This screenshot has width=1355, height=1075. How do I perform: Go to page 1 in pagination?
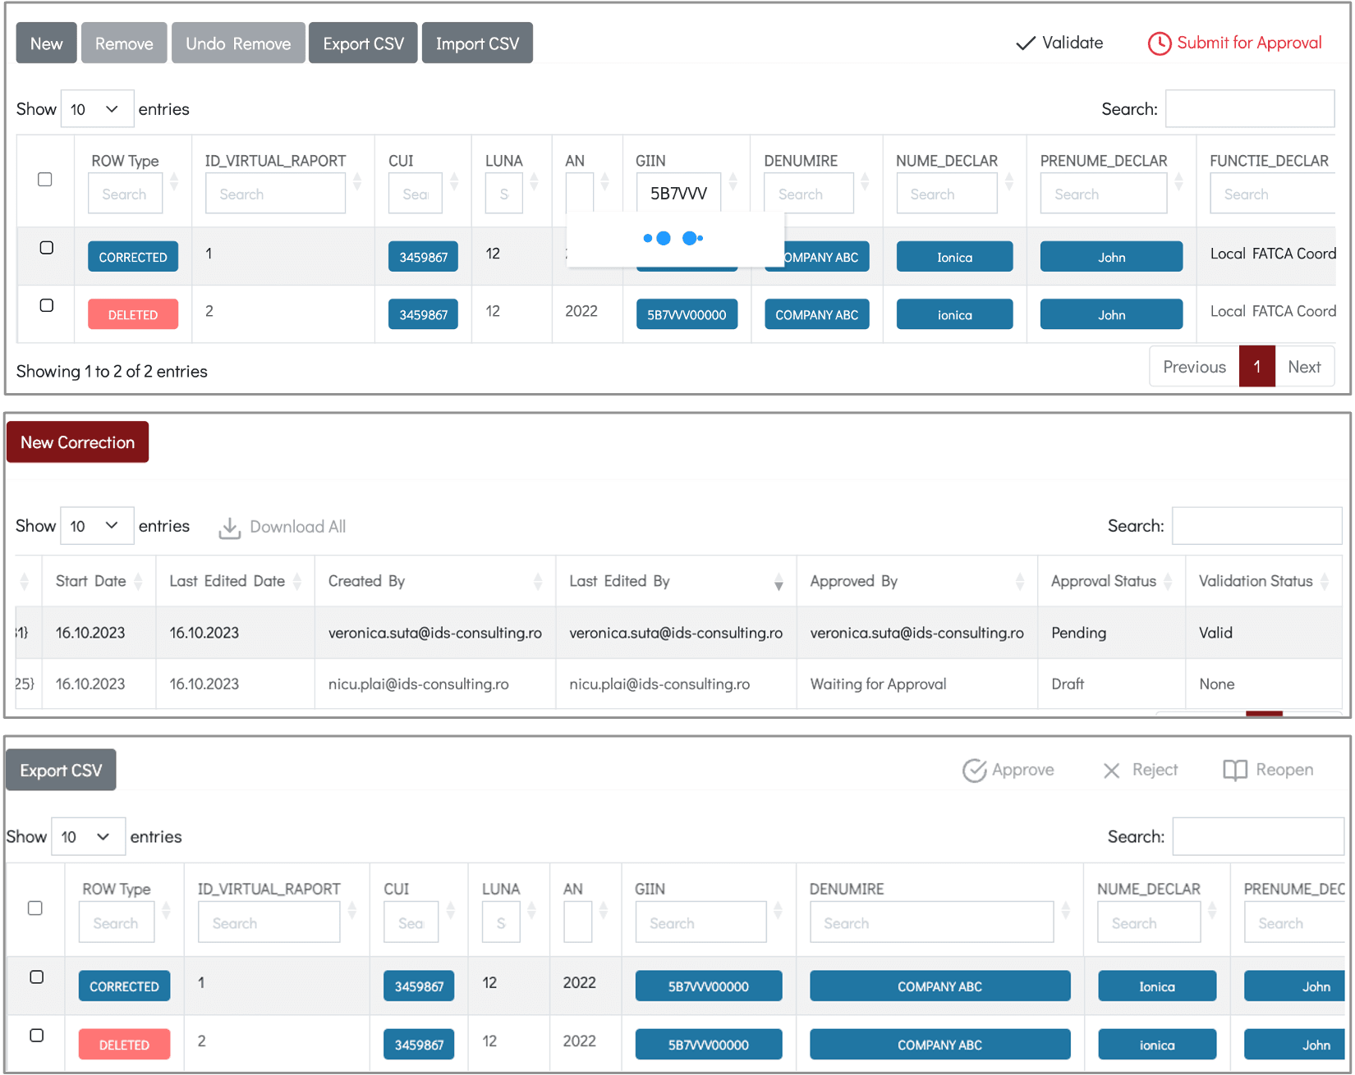[1256, 367]
